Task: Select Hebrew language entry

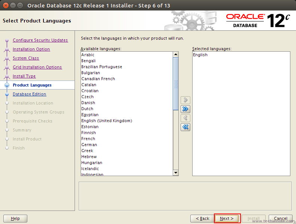Action: pyautogui.click(x=127, y=157)
